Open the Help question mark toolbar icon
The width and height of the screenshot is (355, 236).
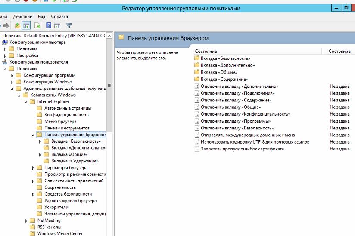48,25
